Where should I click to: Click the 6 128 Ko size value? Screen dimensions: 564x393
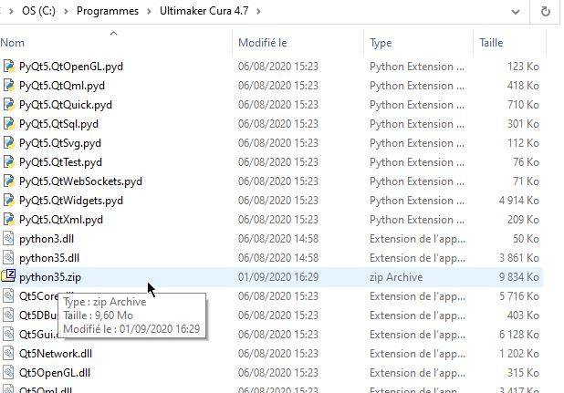519,335
